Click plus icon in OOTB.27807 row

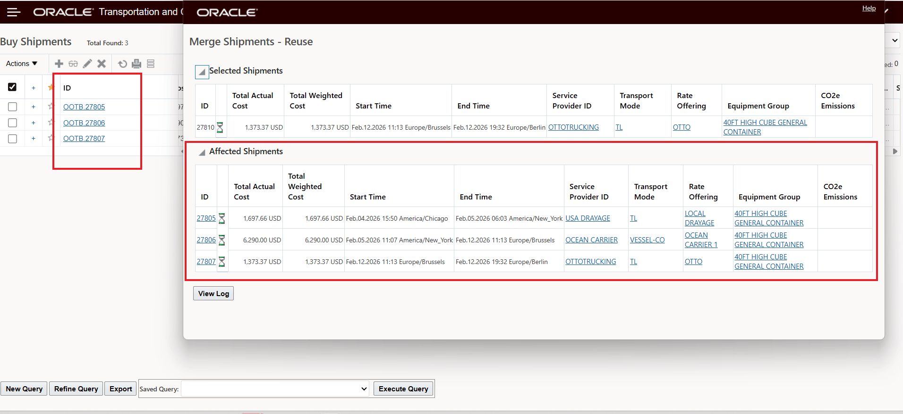point(34,139)
